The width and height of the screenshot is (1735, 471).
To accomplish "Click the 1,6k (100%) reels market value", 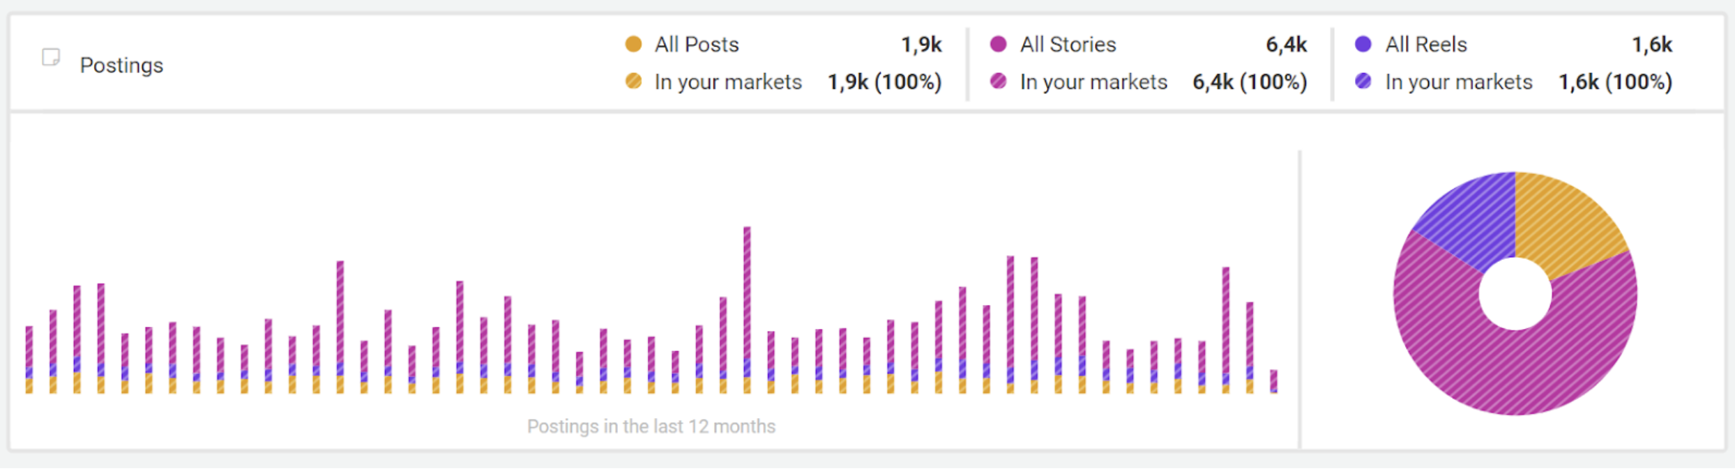I will [x=1615, y=82].
